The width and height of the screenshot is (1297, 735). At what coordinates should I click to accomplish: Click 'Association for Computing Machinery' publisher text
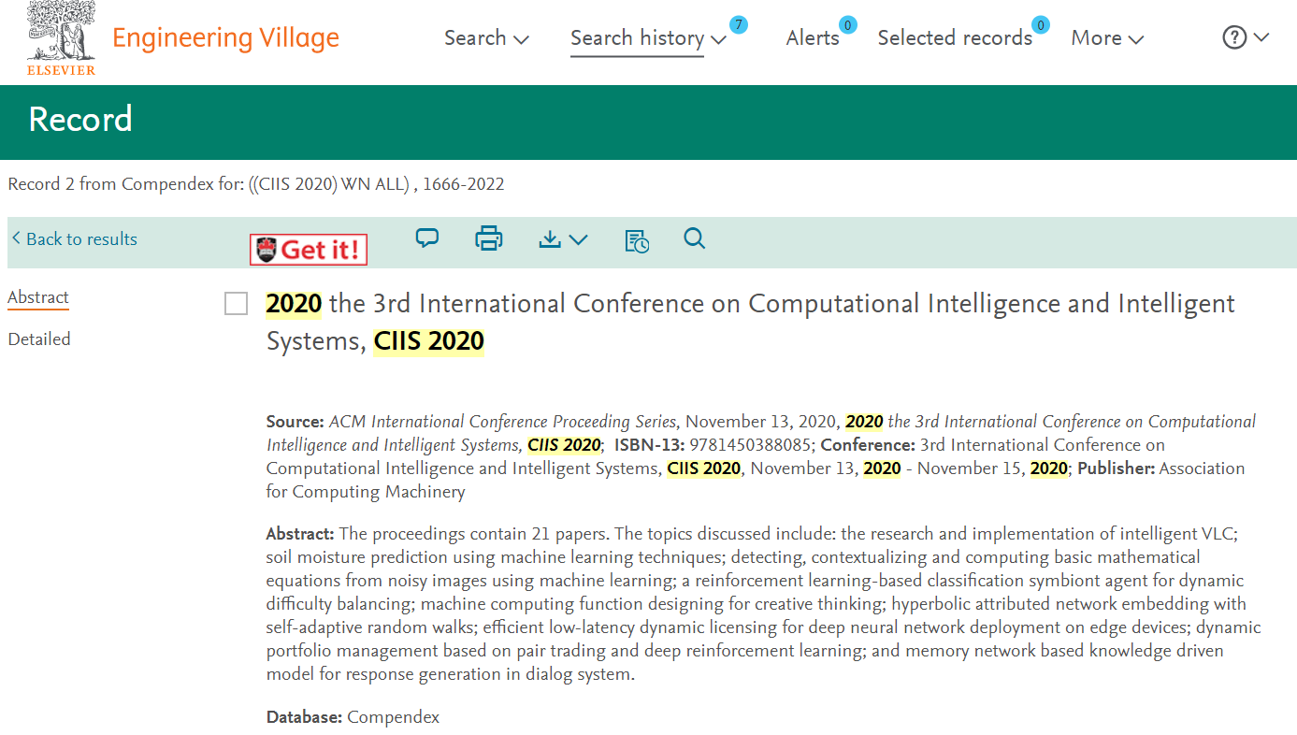pos(756,480)
